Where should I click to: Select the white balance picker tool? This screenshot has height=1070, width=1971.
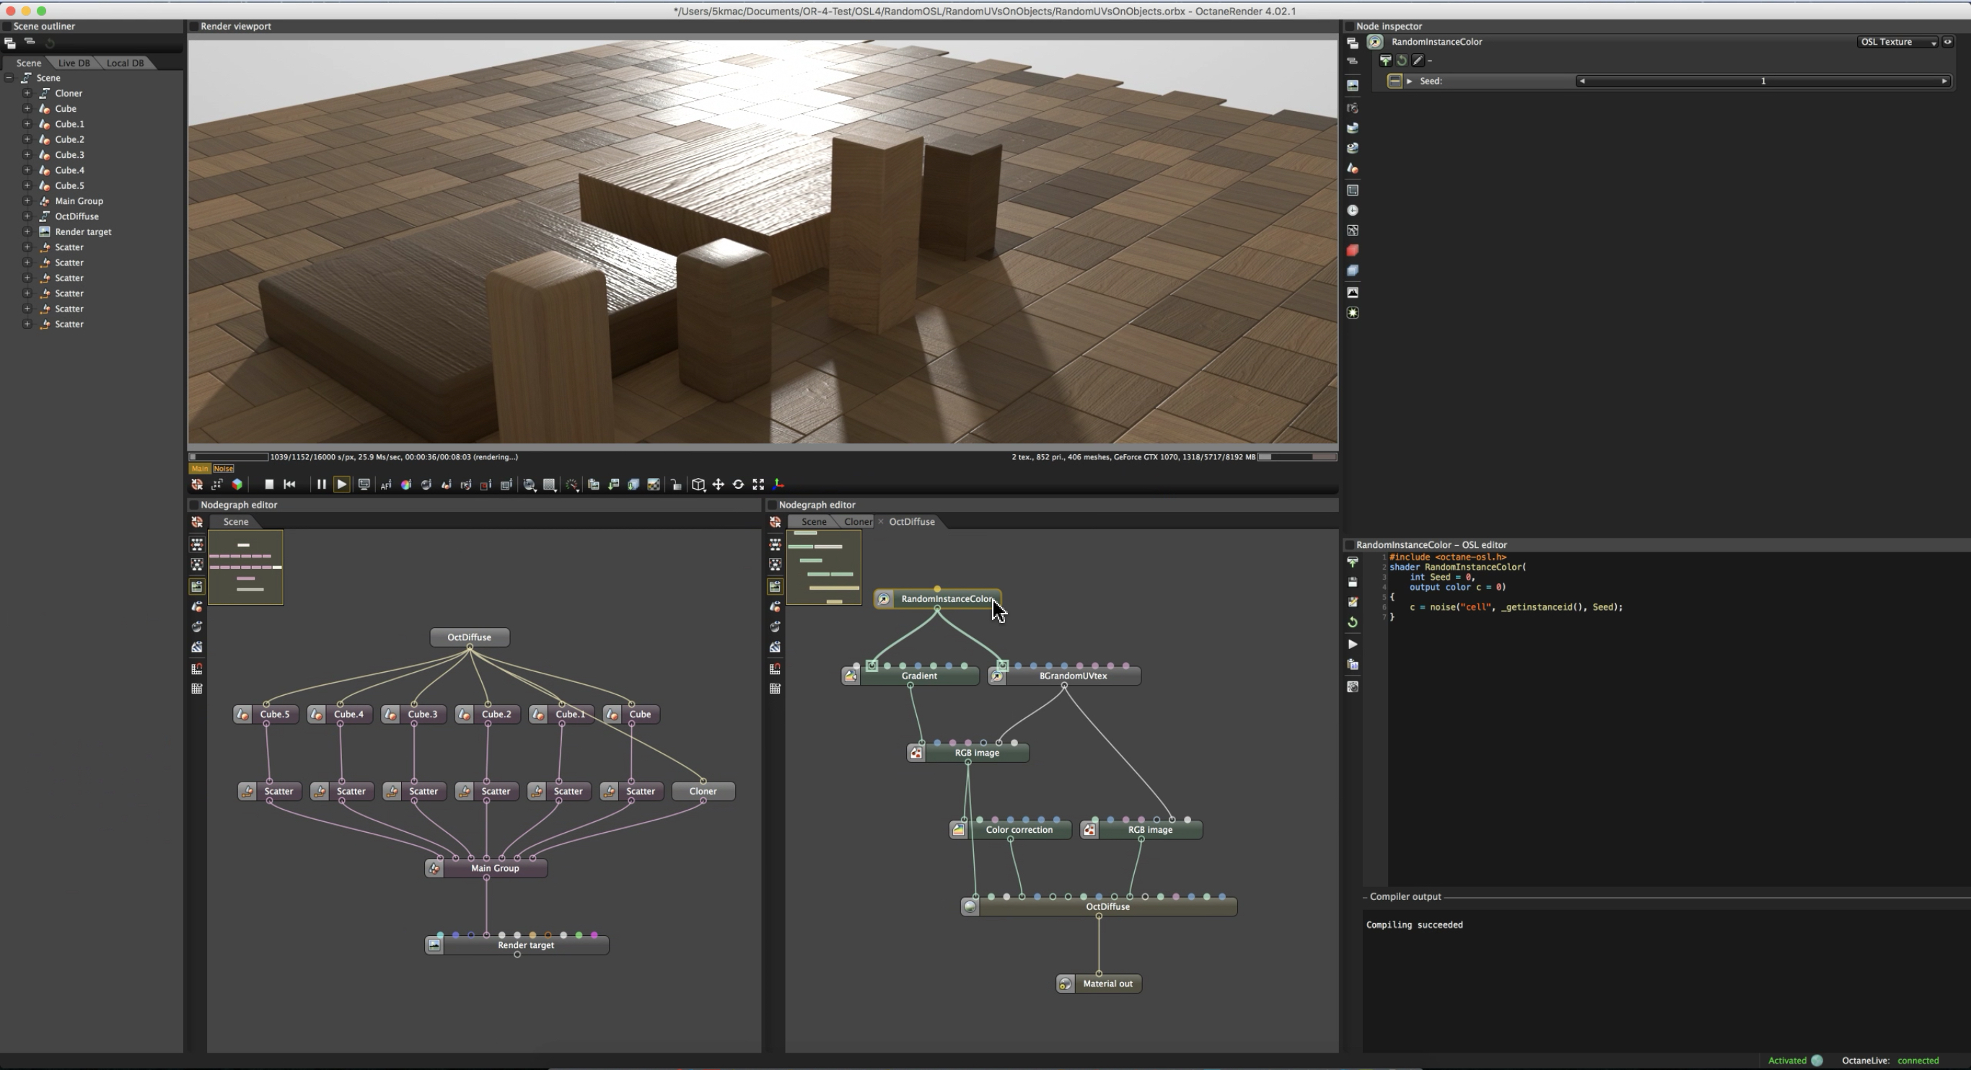pyautogui.click(x=406, y=485)
